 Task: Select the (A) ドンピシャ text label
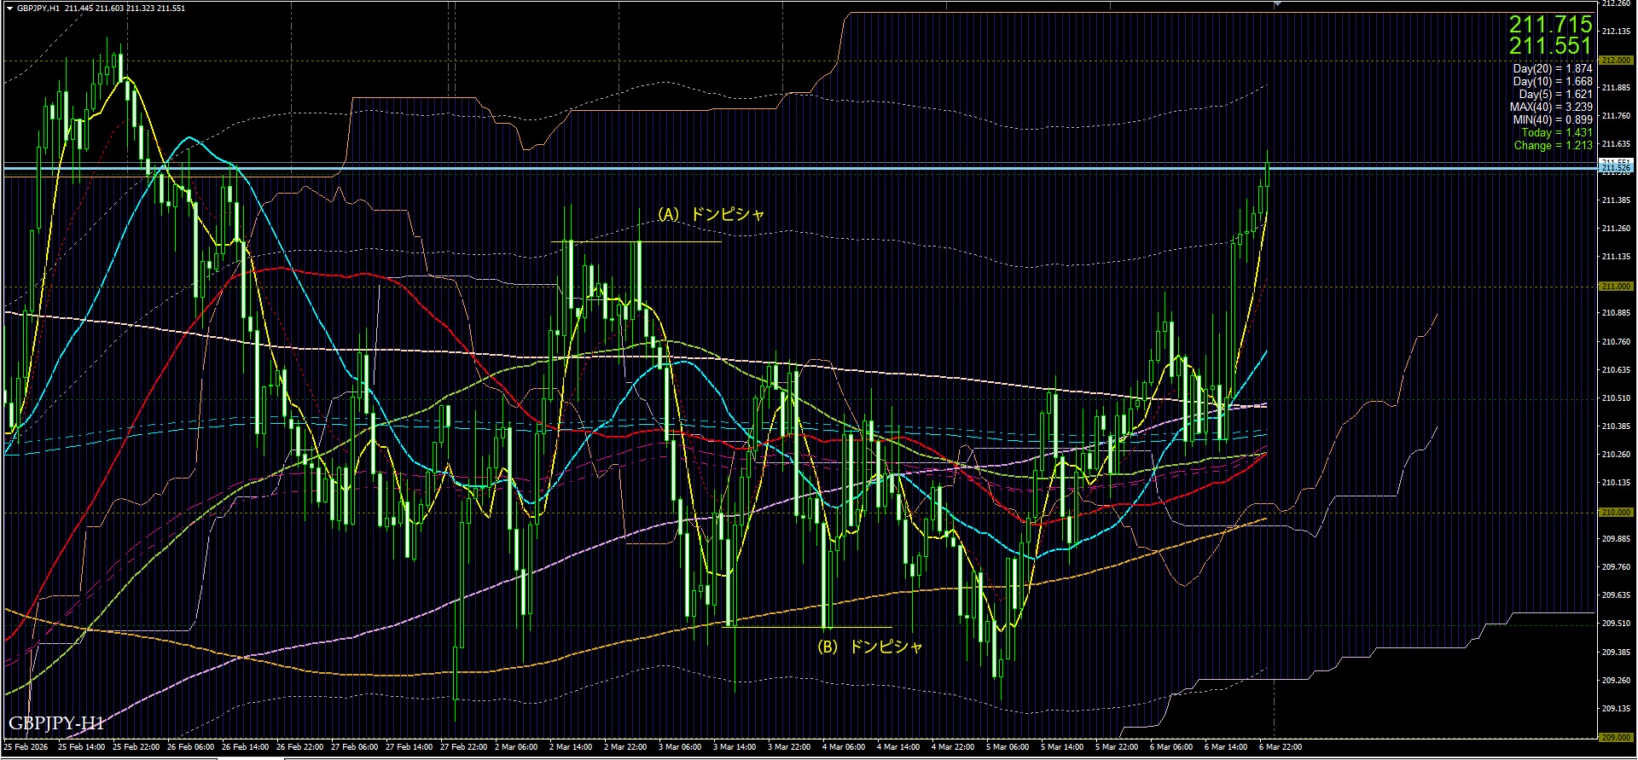(x=710, y=214)
